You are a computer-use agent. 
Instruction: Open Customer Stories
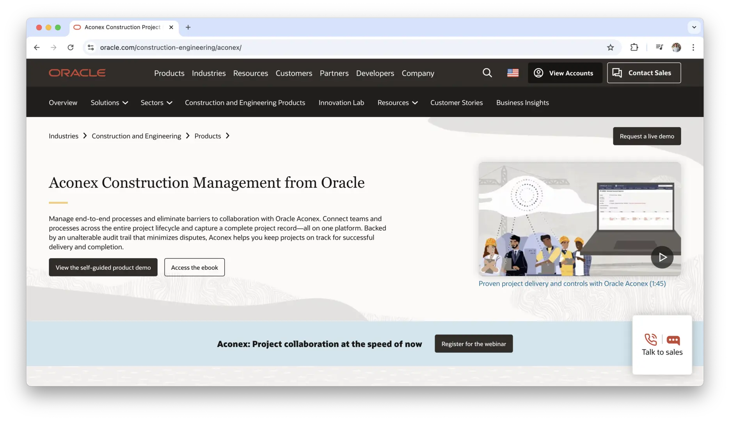(456, 103)
